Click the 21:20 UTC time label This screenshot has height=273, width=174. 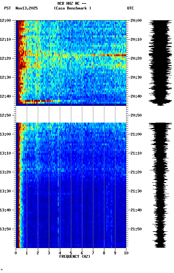[136, 172]
